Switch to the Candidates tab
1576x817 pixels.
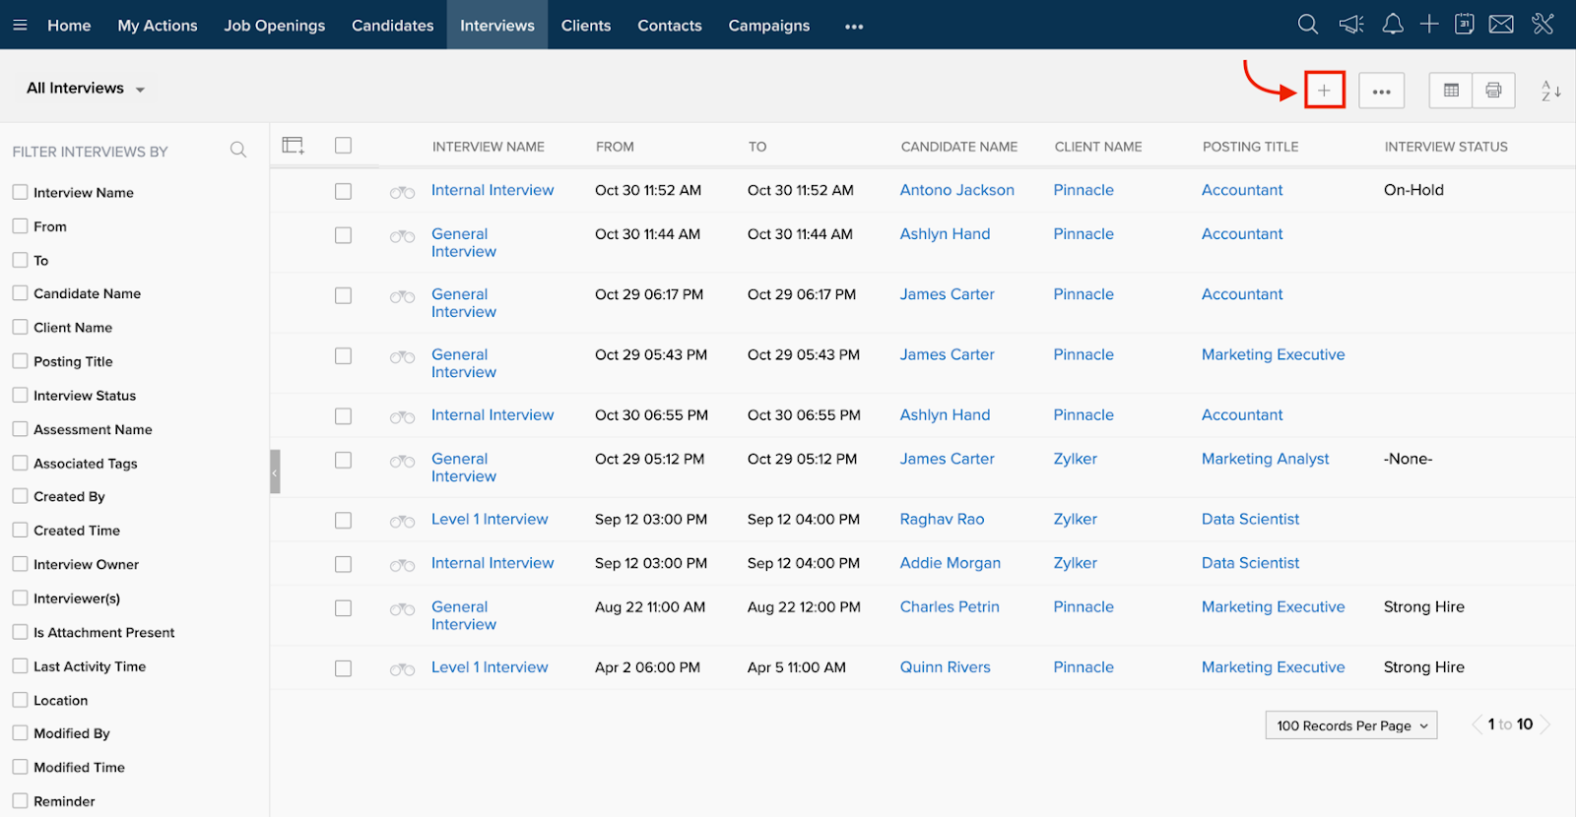tap(392, 26)
